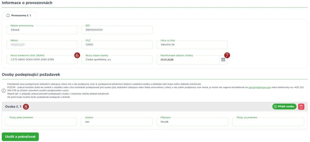This screenshot has height=142, width=310.
Task: Click red marker number 7
Action: click(227, 55)
